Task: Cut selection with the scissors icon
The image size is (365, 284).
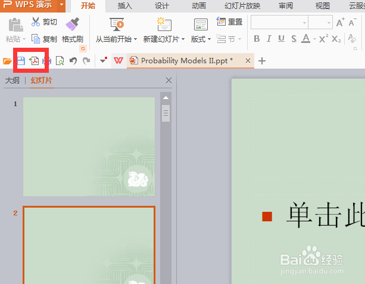Action: click(36, 21)
